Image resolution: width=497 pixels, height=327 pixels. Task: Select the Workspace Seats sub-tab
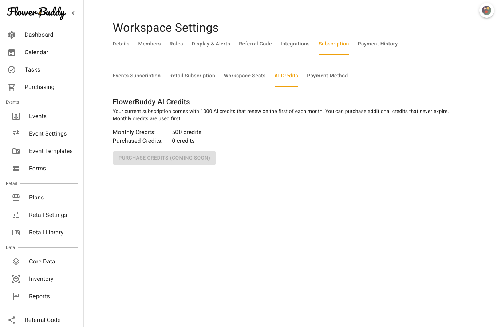tap(245, 76)
